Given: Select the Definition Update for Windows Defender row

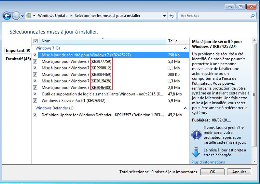Looking at the screenshot, I should click(x=114, y=115).
